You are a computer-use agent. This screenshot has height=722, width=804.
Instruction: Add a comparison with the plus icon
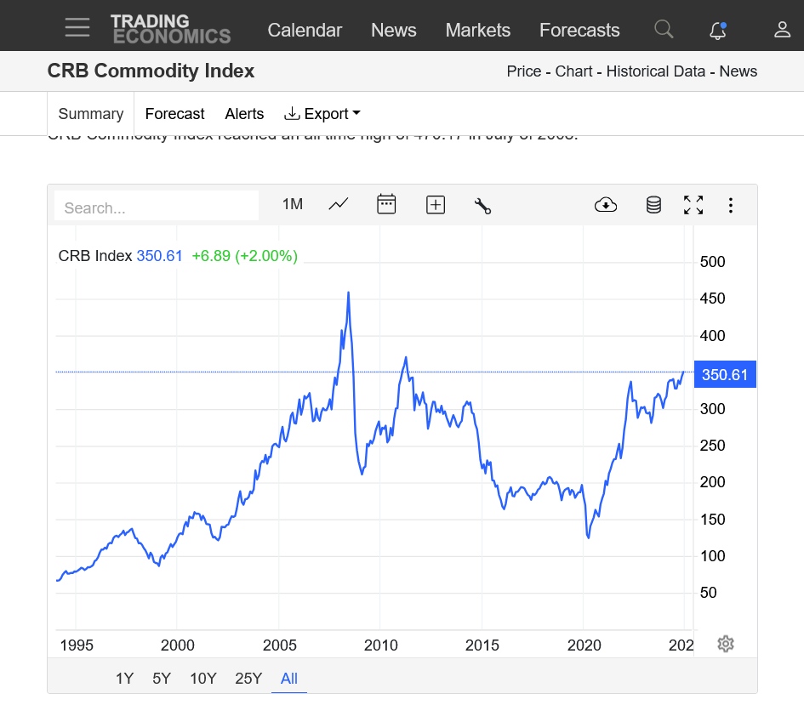[436, 204]
